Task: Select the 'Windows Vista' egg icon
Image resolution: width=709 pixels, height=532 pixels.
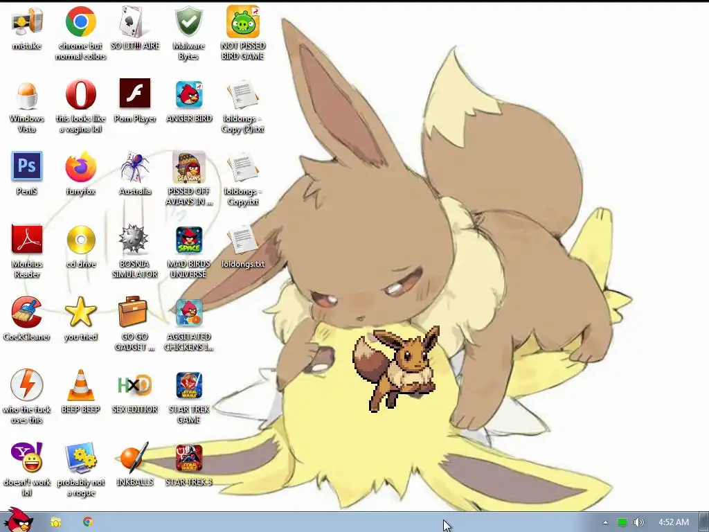Action: pos(27,95)
